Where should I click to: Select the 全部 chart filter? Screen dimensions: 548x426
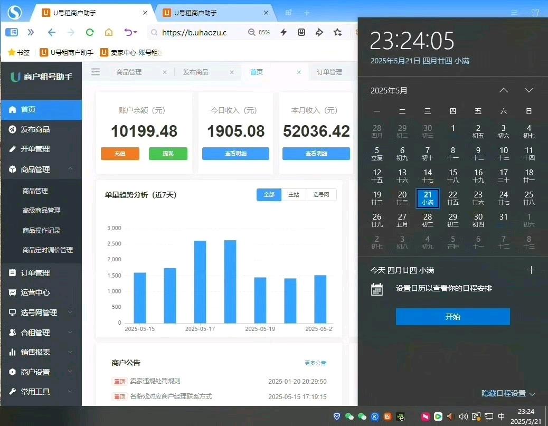click(269, 195)
